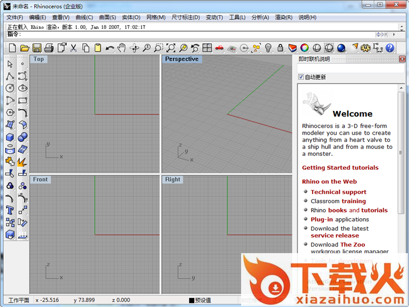409x307 pixels.
Task: Open the 尺寸标注(D) menu
Action: [x=186, y=17]
